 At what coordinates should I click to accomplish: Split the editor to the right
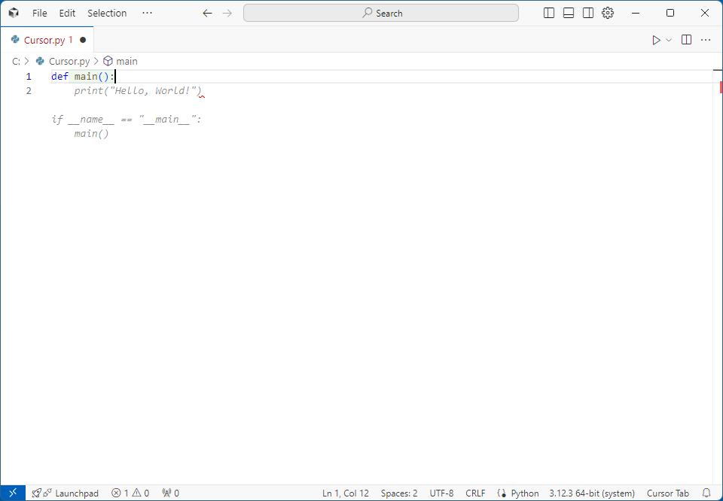point(686,40)
